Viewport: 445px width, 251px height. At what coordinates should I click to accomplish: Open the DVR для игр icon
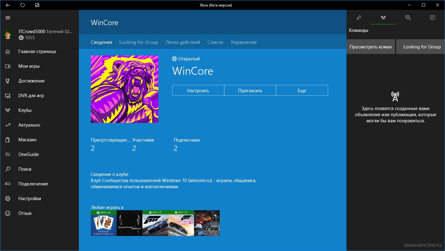coord(8,96)
